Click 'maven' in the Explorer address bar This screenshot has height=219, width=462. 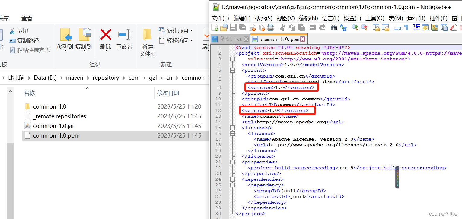[x=75, y=78]
